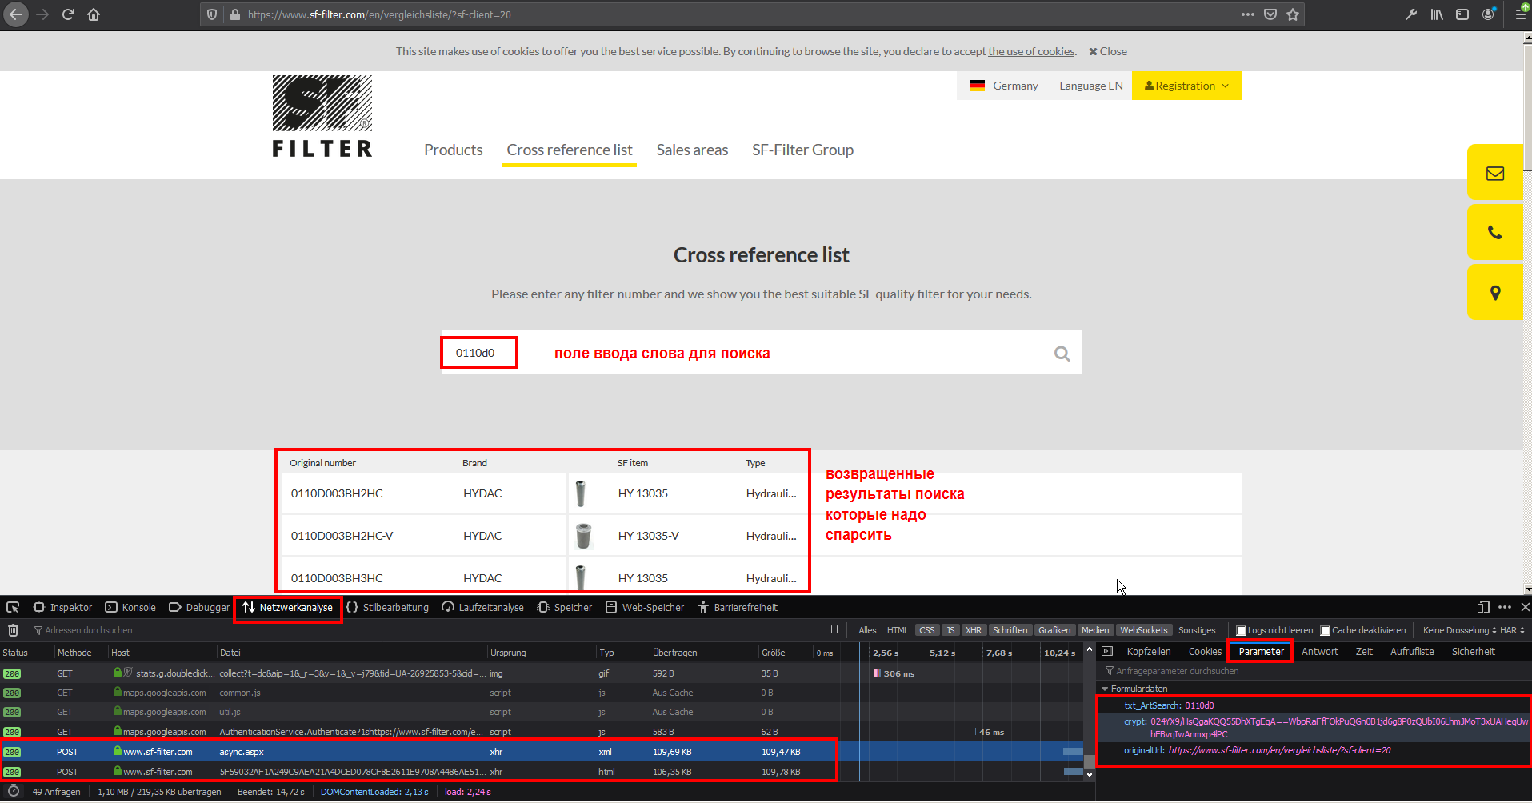
Task: Go back with the browser back arrow
Action: point(16,14)
